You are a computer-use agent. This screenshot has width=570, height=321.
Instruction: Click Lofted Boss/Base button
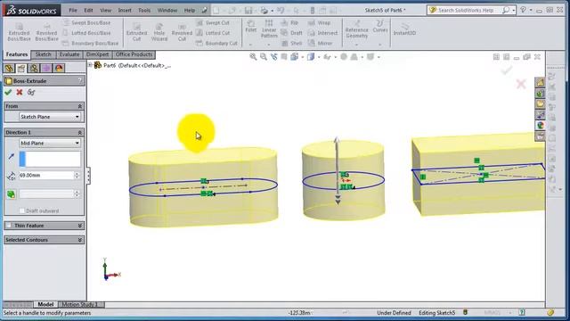(x=87, y=33)
